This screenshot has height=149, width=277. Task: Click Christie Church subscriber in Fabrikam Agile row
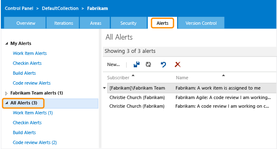[x=137, y=97]
